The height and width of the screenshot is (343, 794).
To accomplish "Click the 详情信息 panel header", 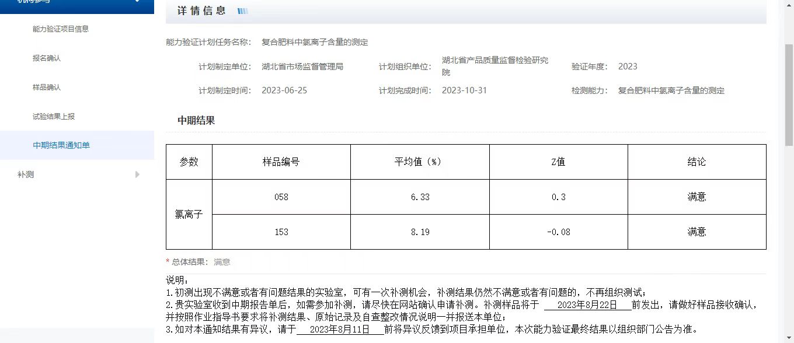I will [x=466, y=11].
